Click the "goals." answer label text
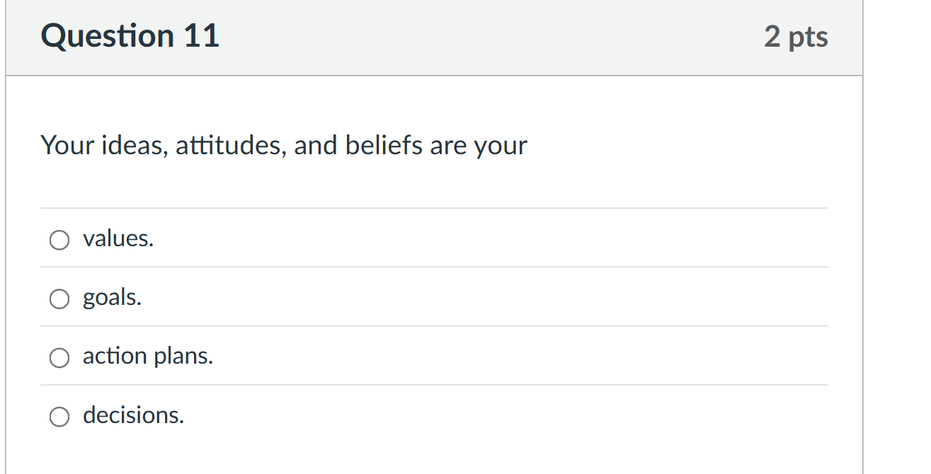The height and width of the screenshot is (474, 931). 112,298
